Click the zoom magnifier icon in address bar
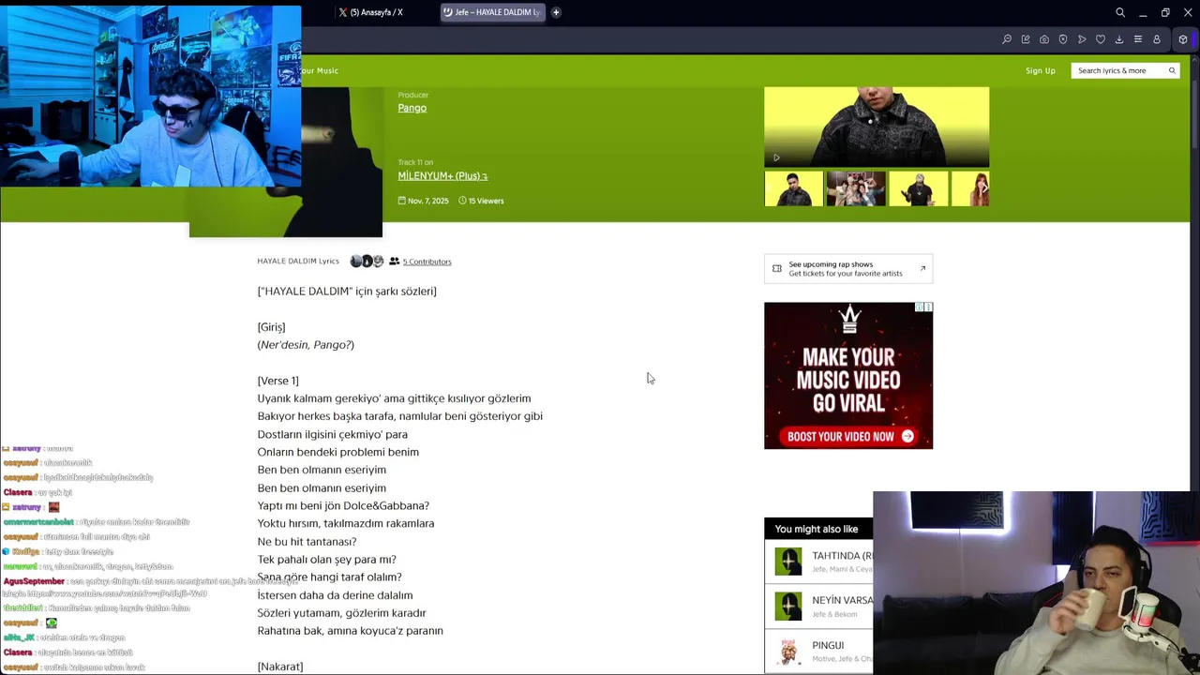This screenshot has height=675, width=1200. pyautogui.click(x=1007, y=39)
